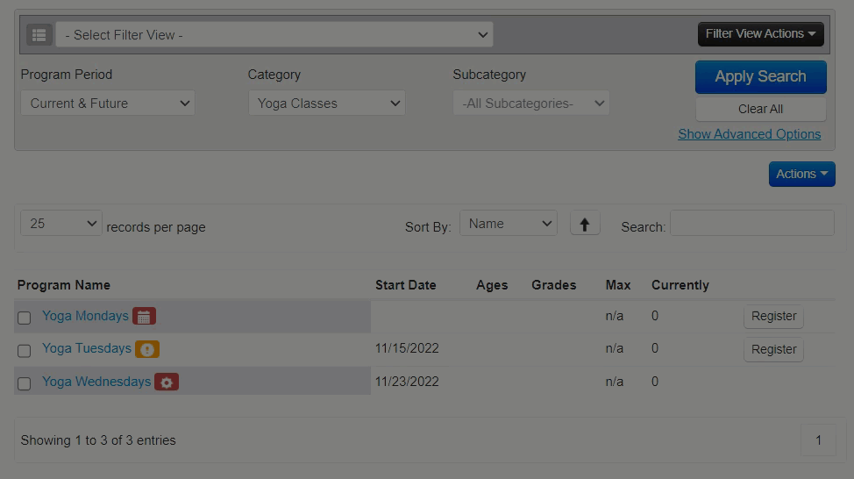Click the filter view list icon
This screenshot has height=479, width=854.
[39, 35]
